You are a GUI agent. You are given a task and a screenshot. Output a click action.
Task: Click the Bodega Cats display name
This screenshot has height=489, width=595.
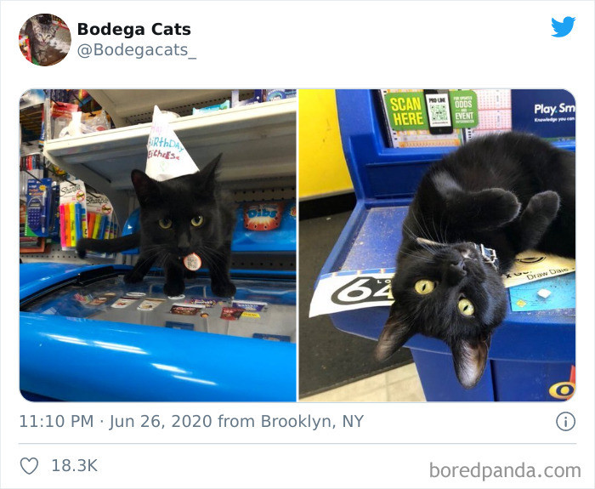pyautogui.click(x=134, y=29)
